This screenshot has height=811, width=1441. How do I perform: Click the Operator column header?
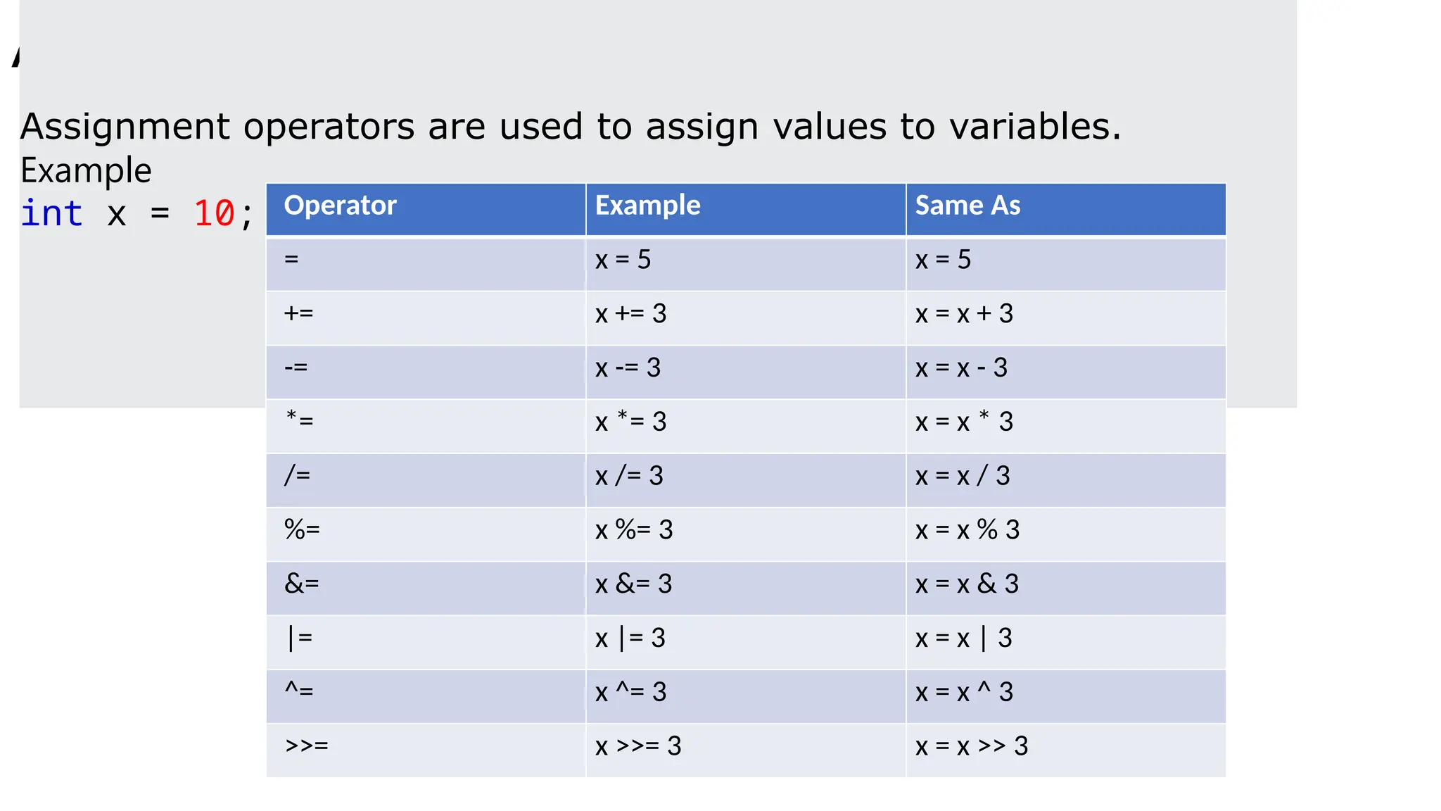[x=341, y=206]
